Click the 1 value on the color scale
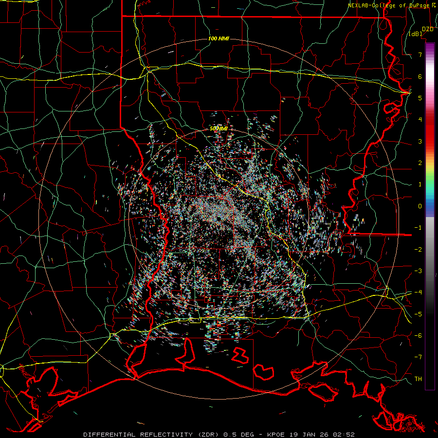Screen dimensions: 438x438 click(x=420, y=184)
